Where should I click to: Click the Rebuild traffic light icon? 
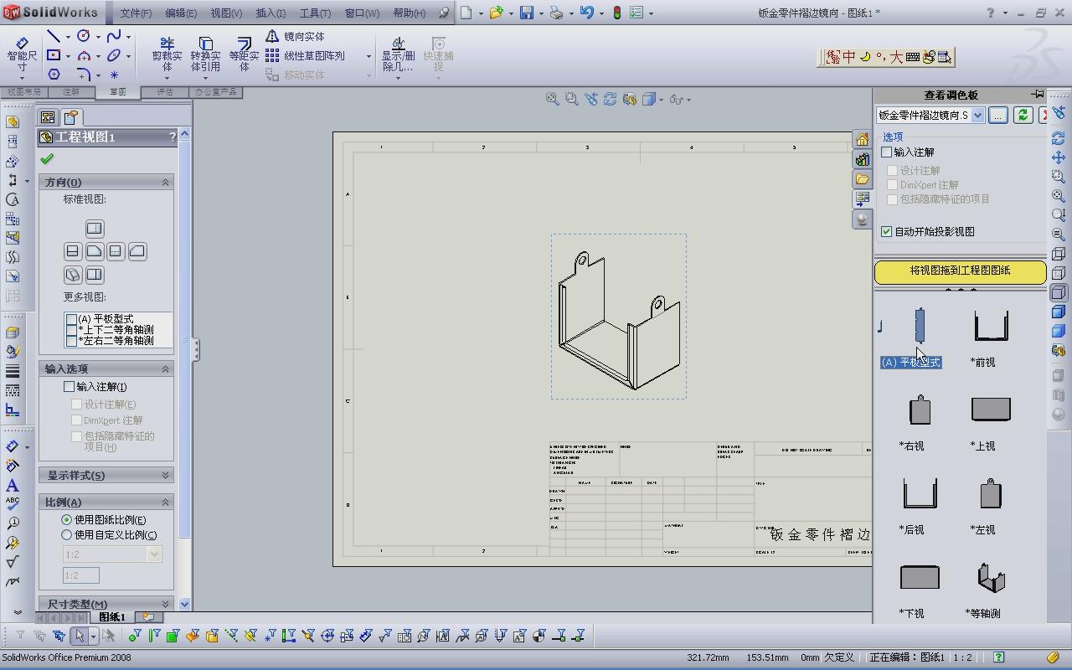(617, 13)
